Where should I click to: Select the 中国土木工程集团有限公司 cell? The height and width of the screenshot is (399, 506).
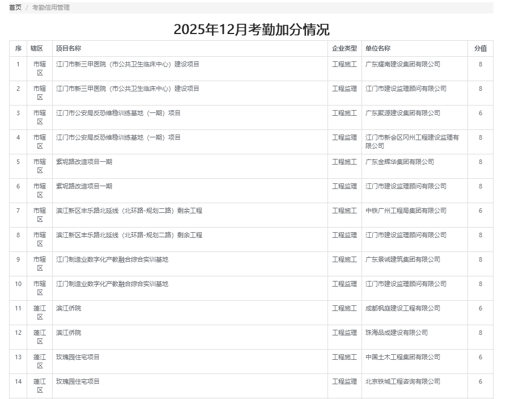tap(402, 357)
